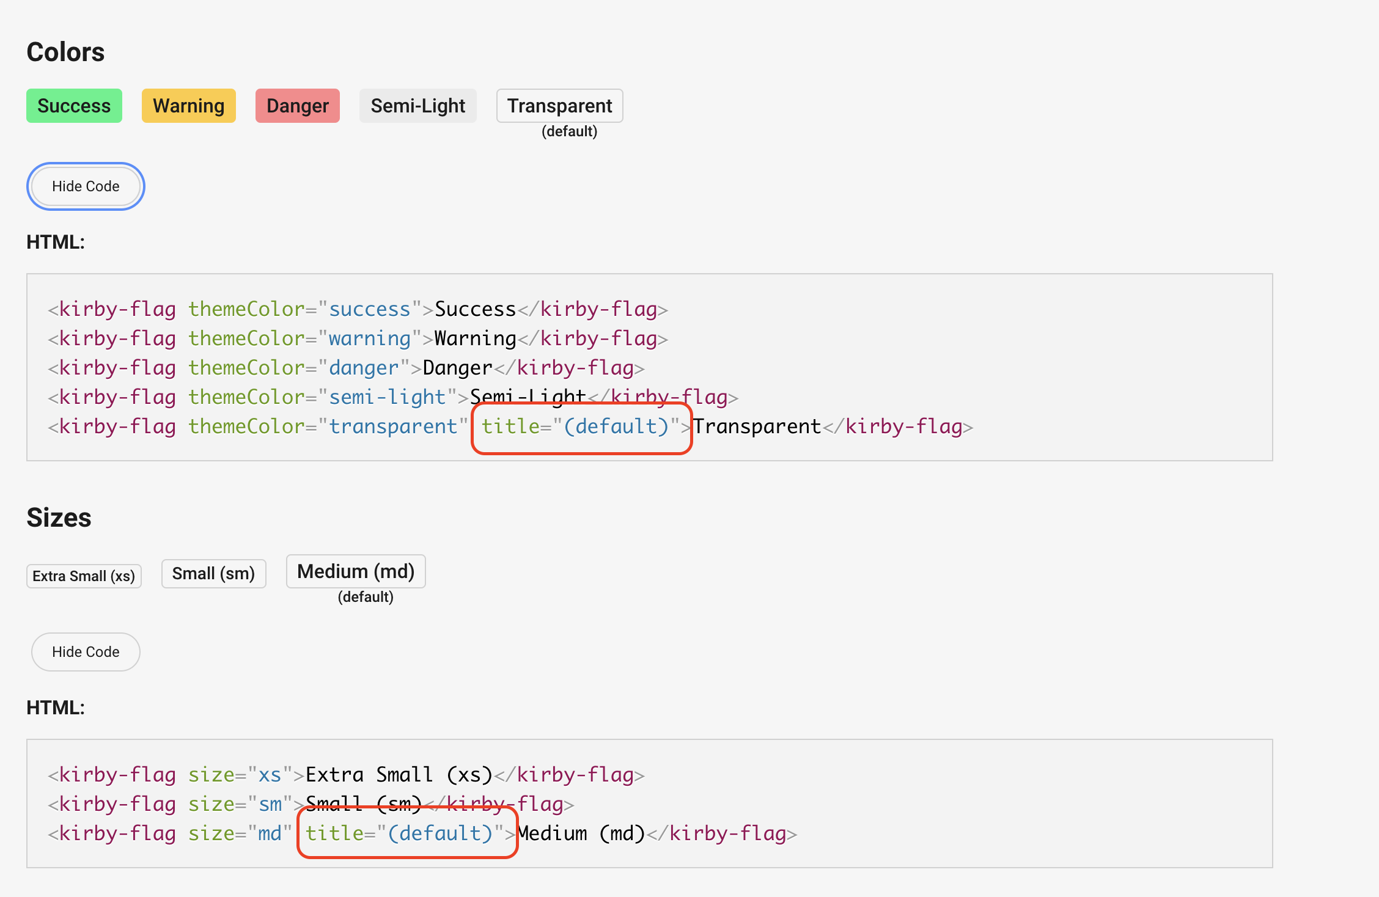Screen dimensions: 1379x897
Task: Select the default Medium (md) badge
Action: 355,571
